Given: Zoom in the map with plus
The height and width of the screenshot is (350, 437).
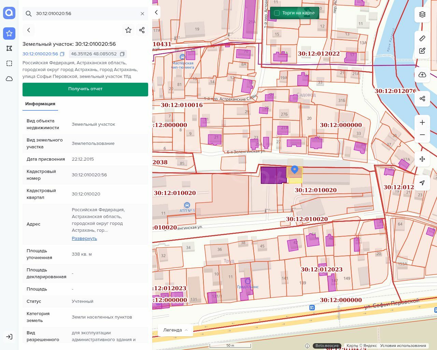Looking at the screenshot, I should [422, 122].
